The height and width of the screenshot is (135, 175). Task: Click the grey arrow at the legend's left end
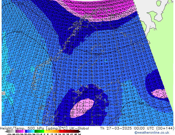(x=6, y=131)
